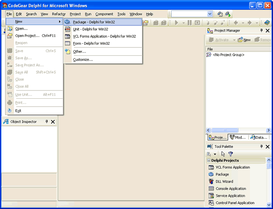This screenshot has height=209, width=273.
Task: Click the Program Reset stop toolbar button
Action: click(197, 23)
